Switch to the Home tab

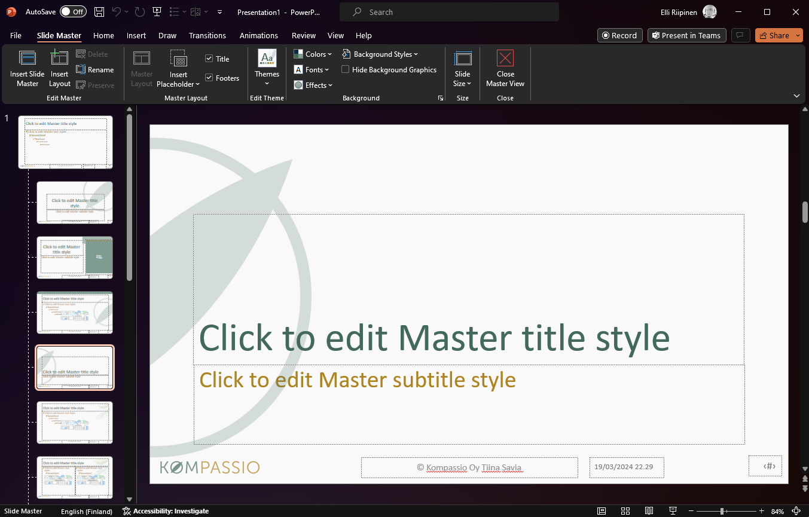tap(103, 35)
